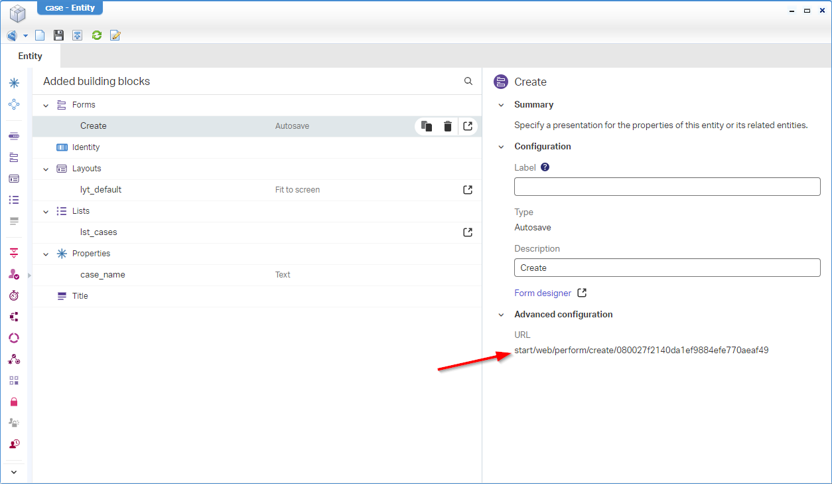This screenshot has height=484, width=832.
Task: Click the stopwatch icon in the sidebar
Action: click(14, 295)
